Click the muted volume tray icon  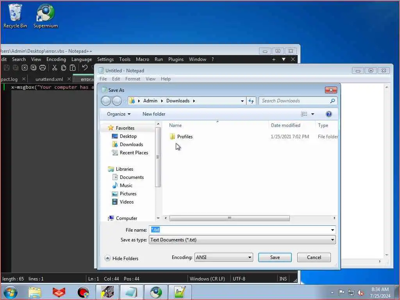pyautogui.click(x=361, y=293)
